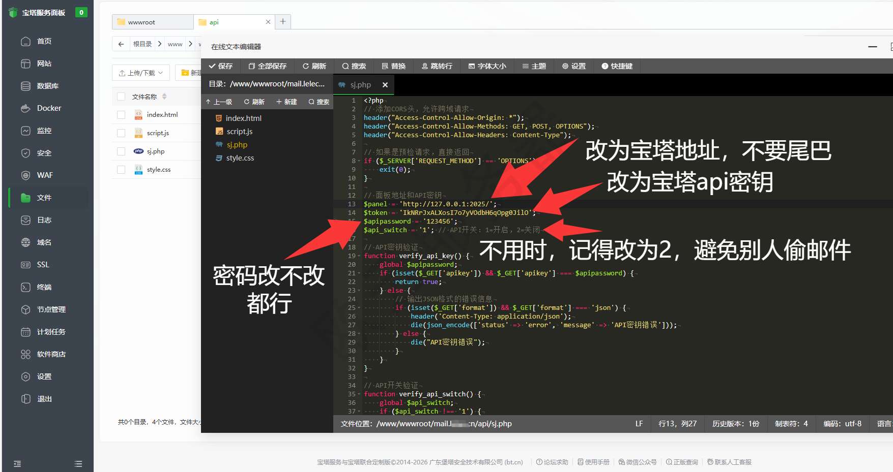The image size is (893, 472).
Task: Open the WAF page from sidebar
Action: (x=44, y=175)
